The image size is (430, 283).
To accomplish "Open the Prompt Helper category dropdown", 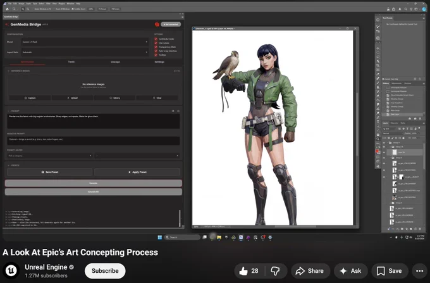I will pyautogui.click(x=49, y=156).
